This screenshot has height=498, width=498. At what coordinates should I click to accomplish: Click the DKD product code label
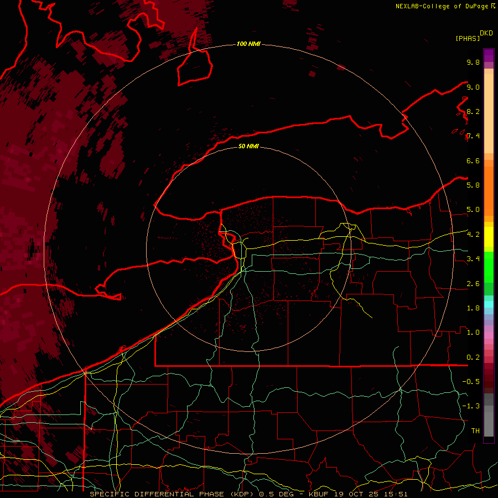(486, 33)
